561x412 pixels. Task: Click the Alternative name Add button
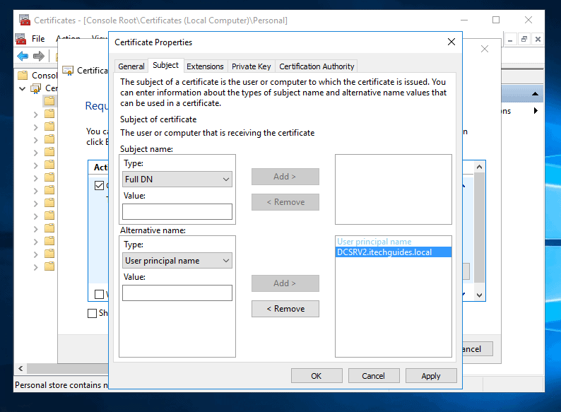tap(285, 283)
